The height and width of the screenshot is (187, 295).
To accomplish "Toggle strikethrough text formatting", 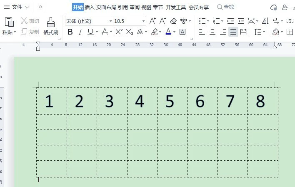I will tap(105, 32).
